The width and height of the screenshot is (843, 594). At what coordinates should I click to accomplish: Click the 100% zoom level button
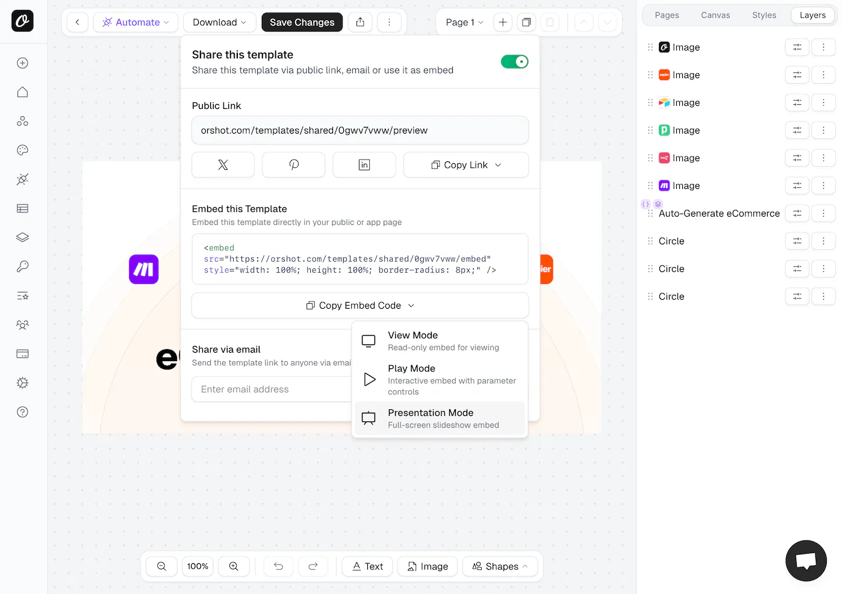tap(198, 566)
